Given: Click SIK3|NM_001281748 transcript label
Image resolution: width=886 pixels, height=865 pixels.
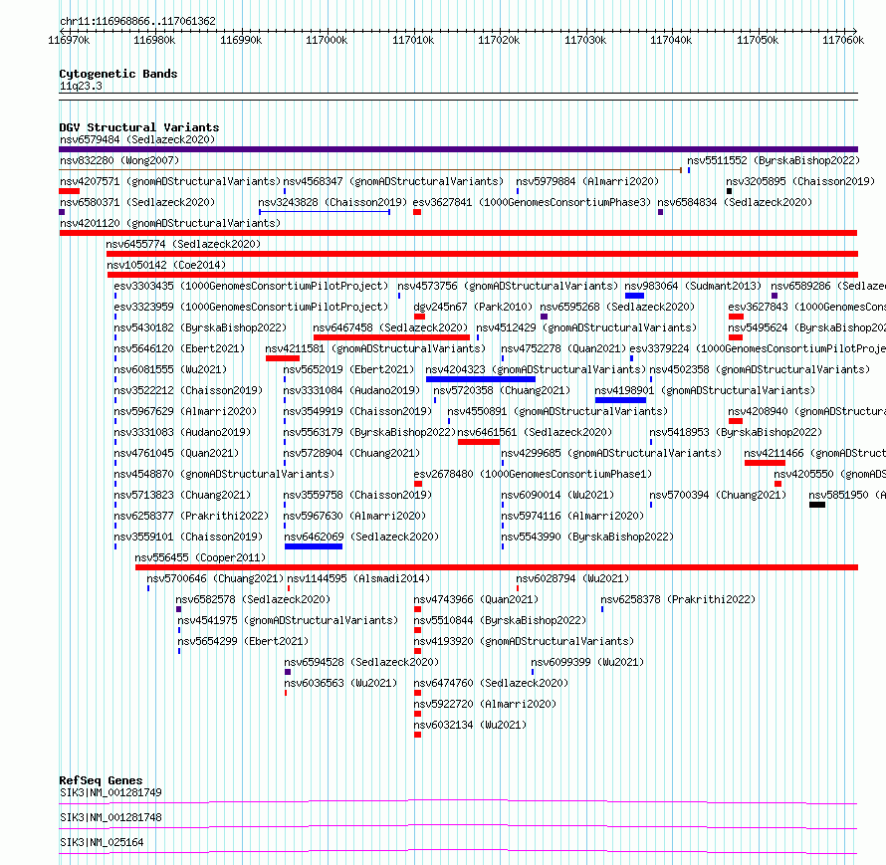Looking at the screenshot, I should (x=111, y=817).
